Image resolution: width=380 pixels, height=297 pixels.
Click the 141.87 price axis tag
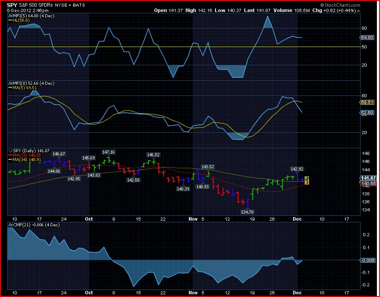[x=368, y=178]
